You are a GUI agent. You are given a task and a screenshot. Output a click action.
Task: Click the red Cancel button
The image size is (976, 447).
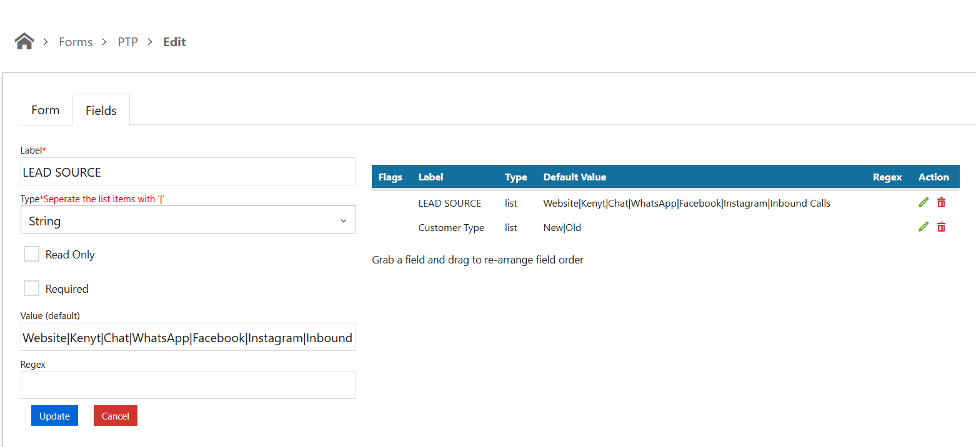[x=116, y=416]
